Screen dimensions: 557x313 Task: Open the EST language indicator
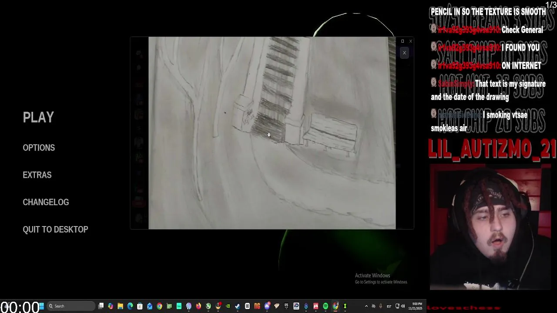389,306
